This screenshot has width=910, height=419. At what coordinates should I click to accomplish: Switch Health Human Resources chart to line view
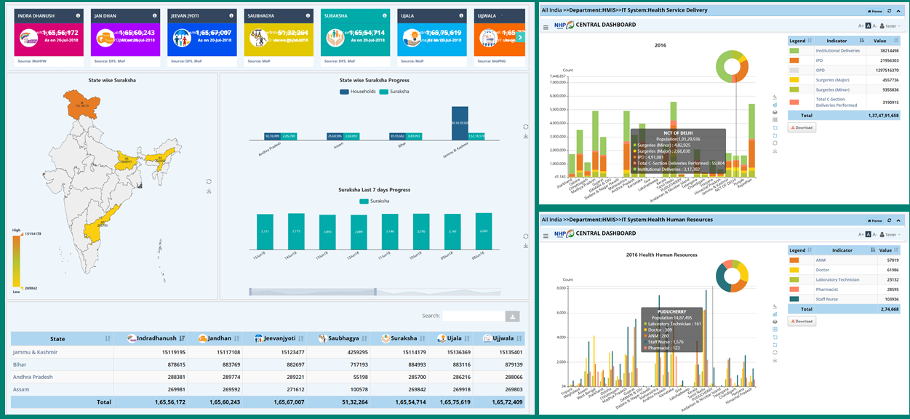coord(775,306)
